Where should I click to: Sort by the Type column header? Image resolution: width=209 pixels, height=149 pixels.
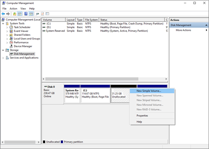pyautogui.click(x=80, y=20)
